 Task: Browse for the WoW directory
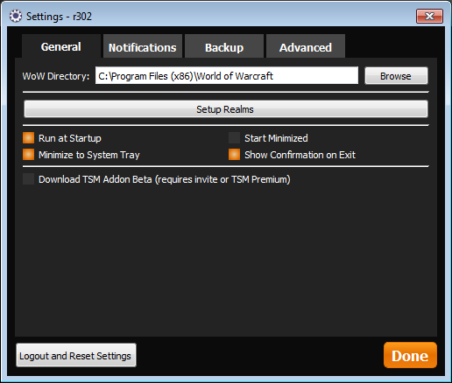tap(396, 76)
